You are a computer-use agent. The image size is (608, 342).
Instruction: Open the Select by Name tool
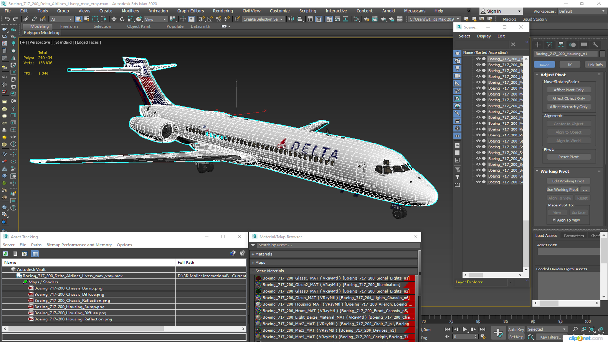point(87,19)
